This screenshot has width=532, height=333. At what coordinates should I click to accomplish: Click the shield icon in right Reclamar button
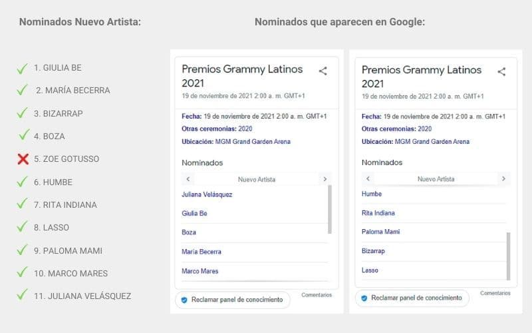[x=364, y=298]
